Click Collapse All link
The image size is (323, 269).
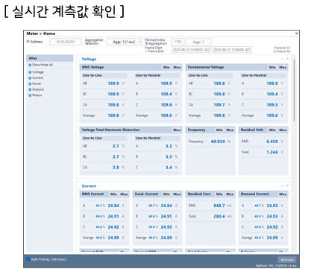tap(281, 51)
